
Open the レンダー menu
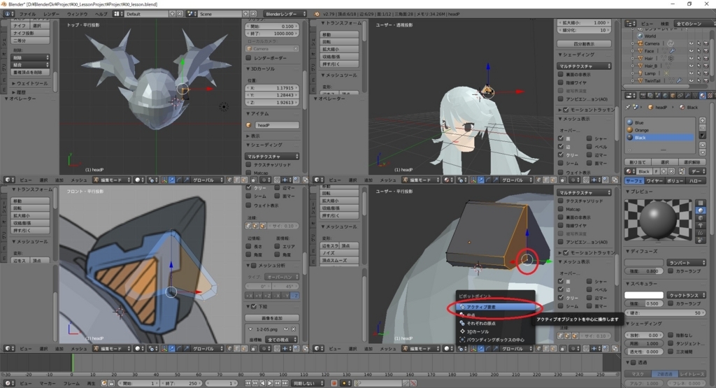pyautogui.click(x=51, y=14)
